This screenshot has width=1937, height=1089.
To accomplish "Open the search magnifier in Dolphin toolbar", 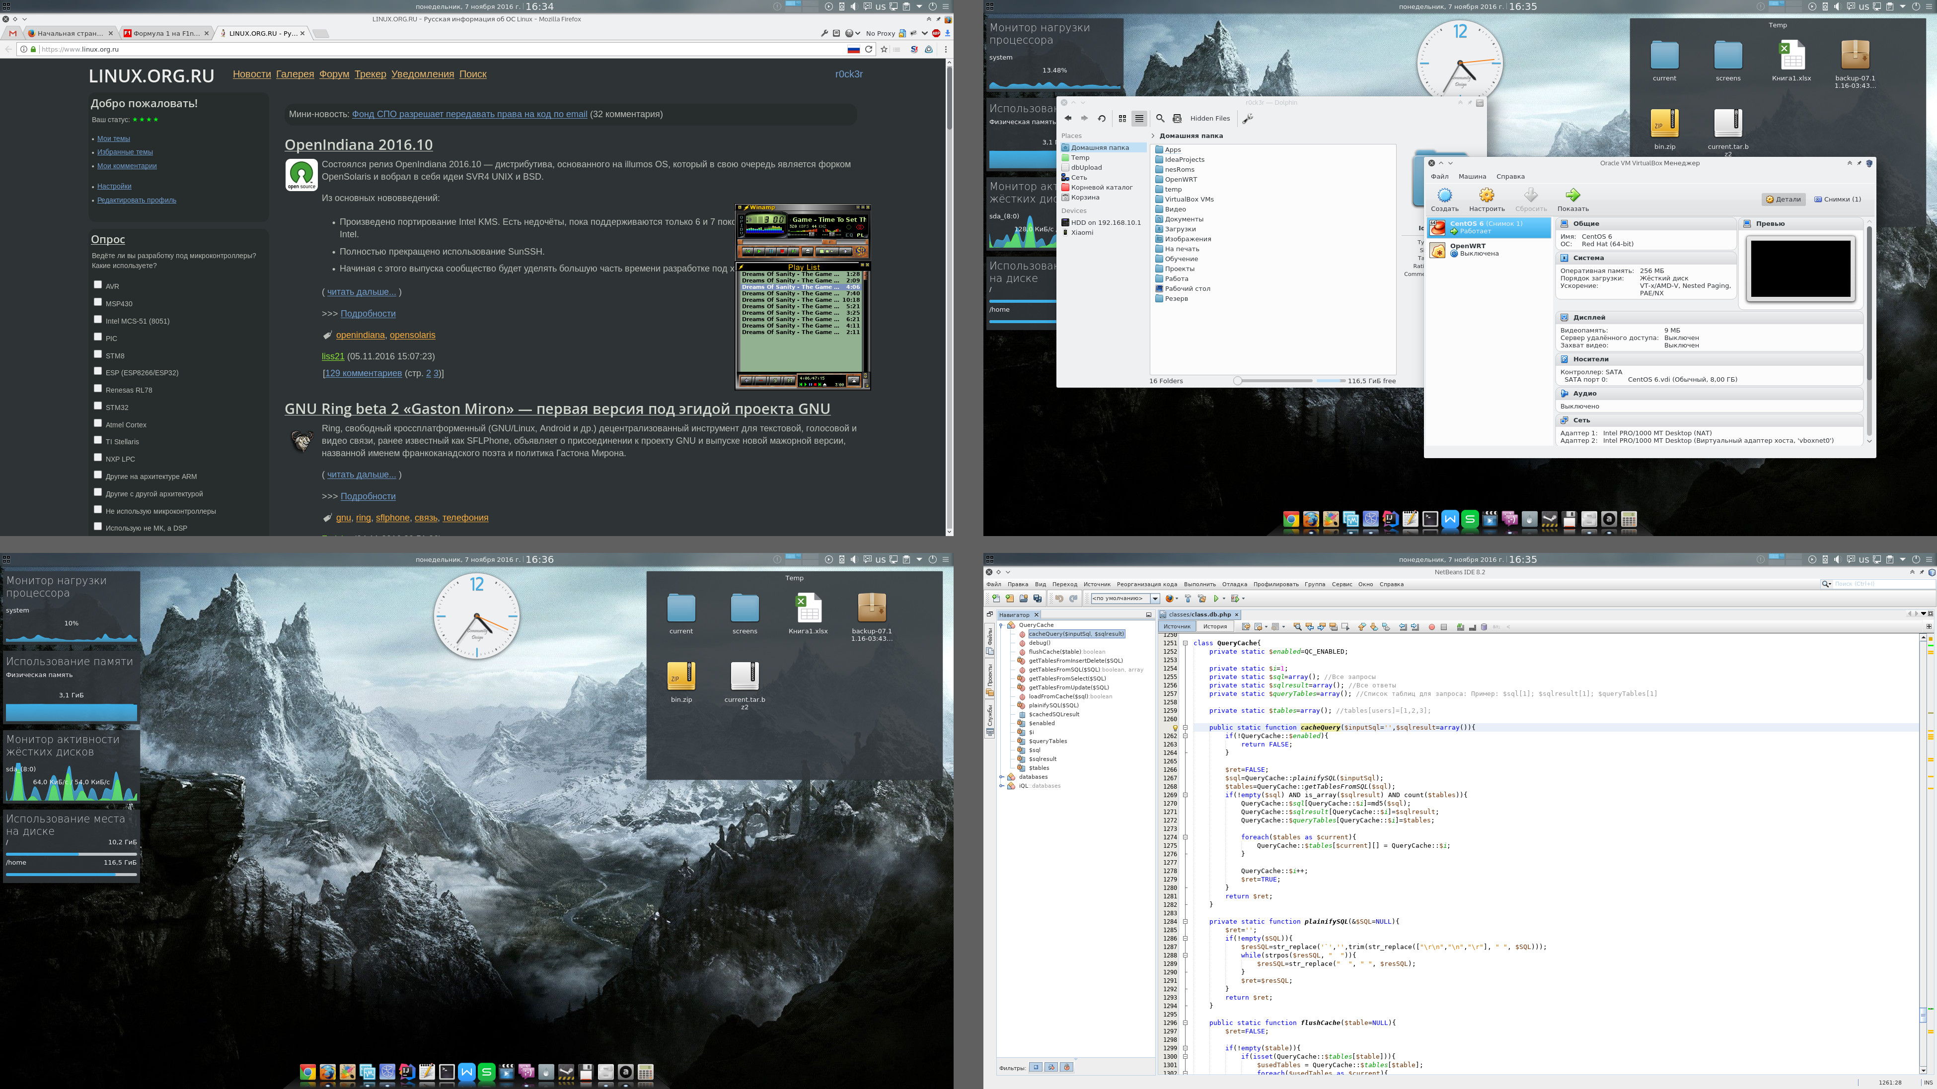I will tap(1160, 118).
